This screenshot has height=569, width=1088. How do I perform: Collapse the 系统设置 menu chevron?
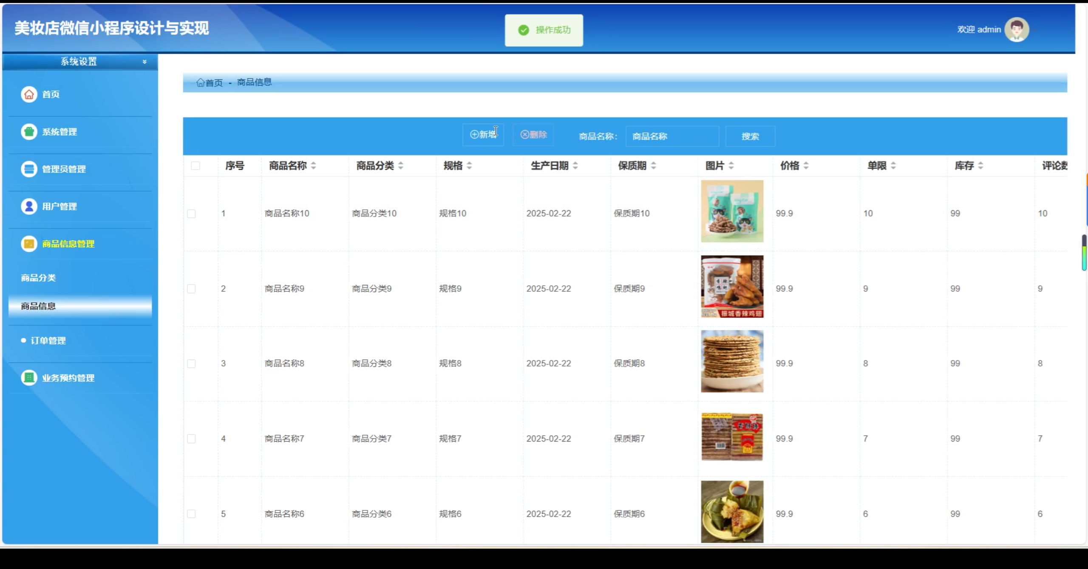(144, 62)
